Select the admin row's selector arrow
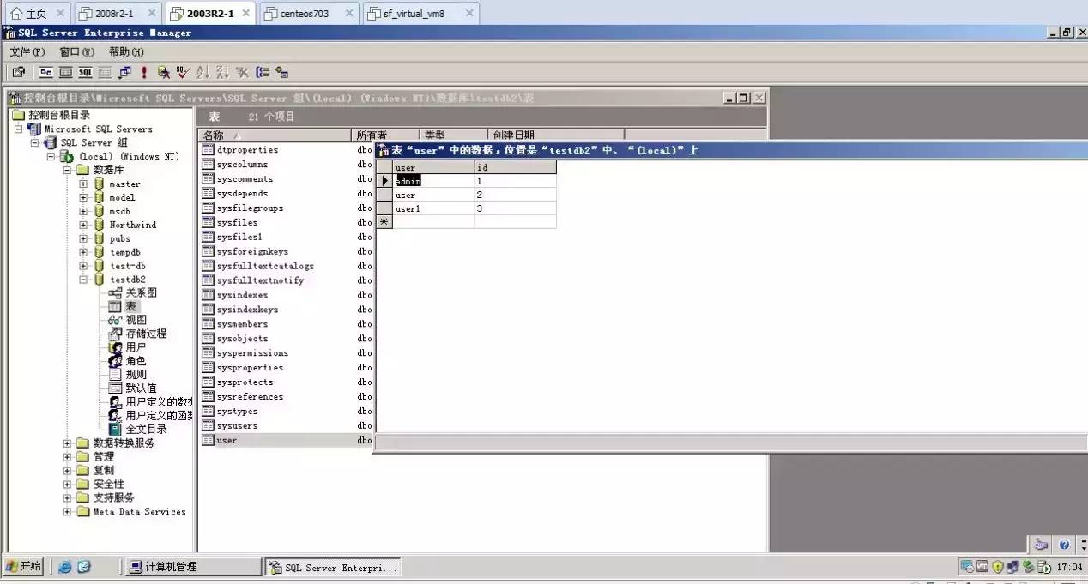The height and width of the screenshot is (584, 1088). click(x=384, y=181)
